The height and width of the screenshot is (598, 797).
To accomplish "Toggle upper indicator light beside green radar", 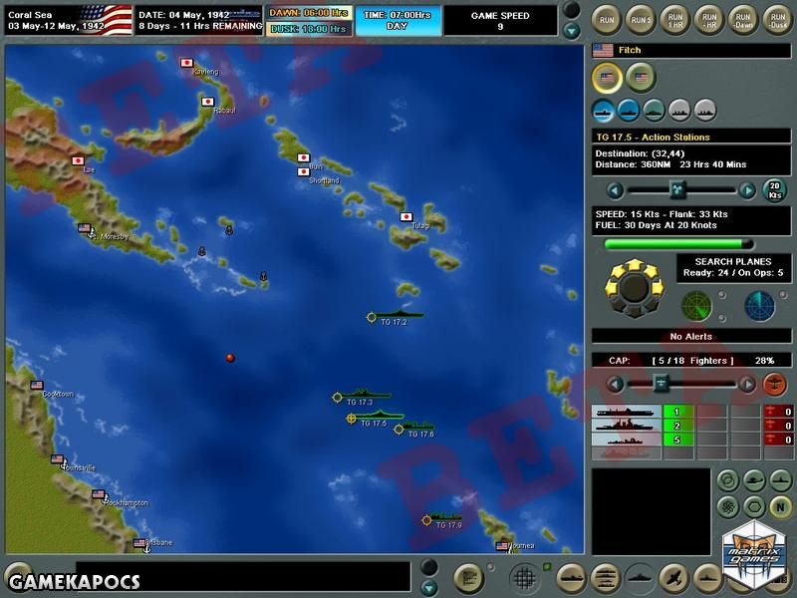I will point(721,295).
